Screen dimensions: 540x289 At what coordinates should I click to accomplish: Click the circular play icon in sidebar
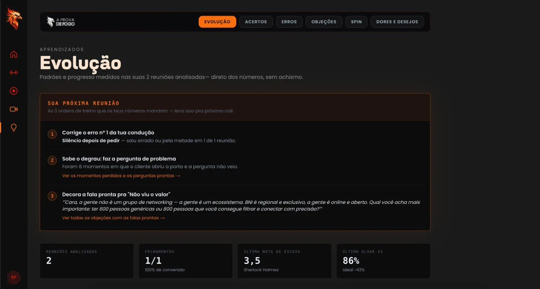coord(13,91)
